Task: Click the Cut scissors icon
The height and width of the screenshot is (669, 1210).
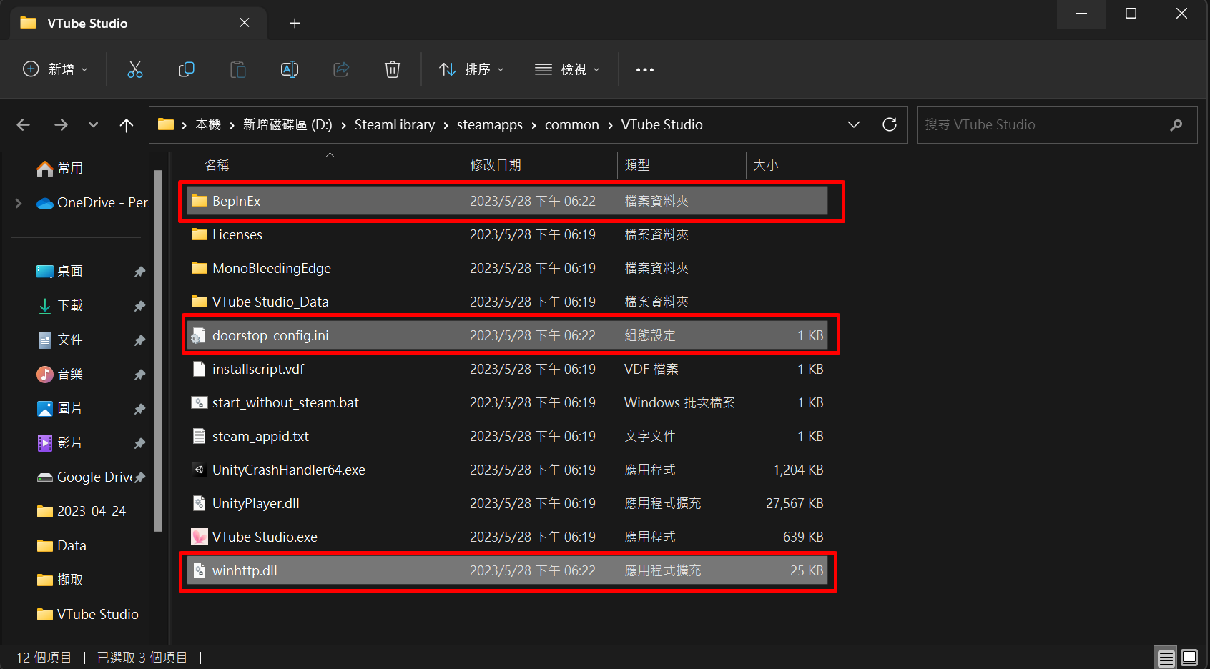Action: (135, 69)
